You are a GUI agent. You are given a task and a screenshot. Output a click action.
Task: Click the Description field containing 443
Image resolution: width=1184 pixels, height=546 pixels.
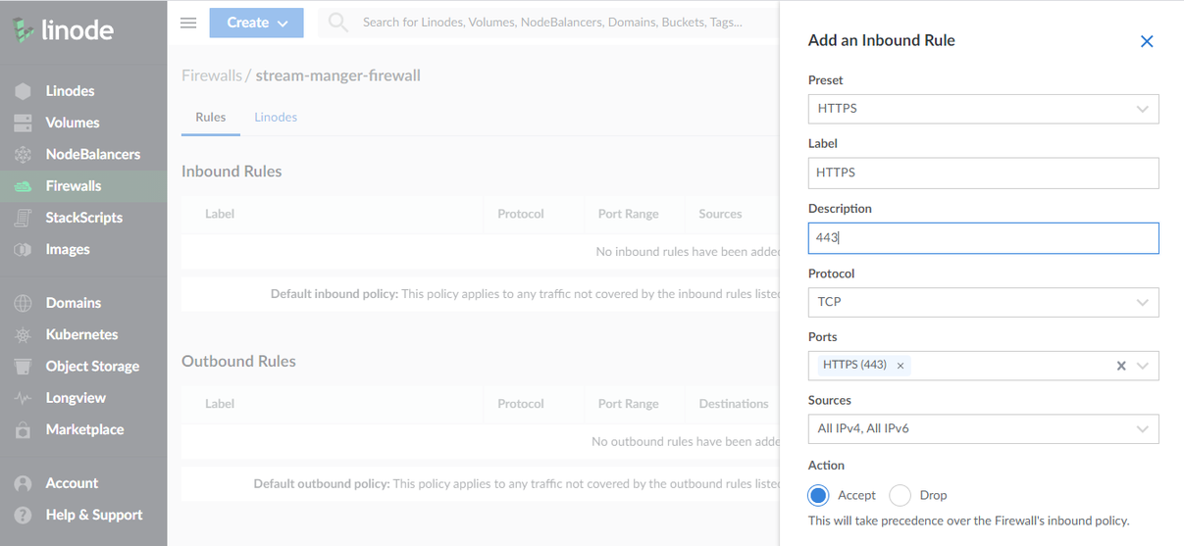click(983, 238)
